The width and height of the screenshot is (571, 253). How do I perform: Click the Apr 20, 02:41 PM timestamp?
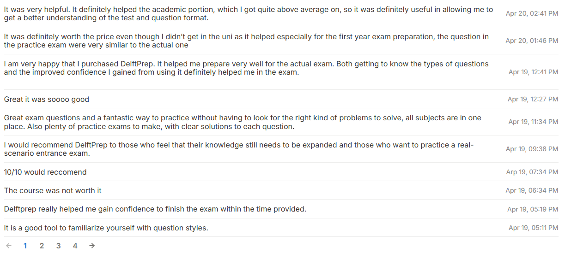point(532,14)
